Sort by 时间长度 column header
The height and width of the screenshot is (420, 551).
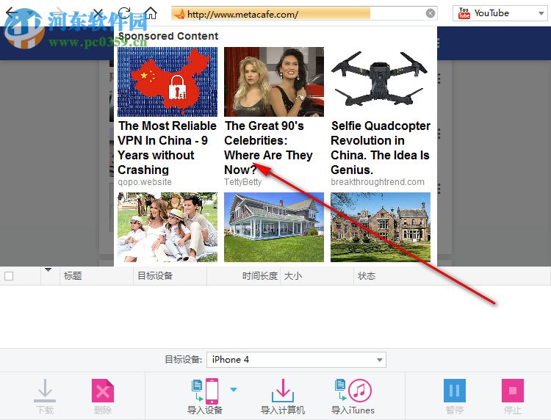[243, 276]
